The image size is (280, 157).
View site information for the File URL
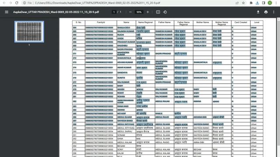(x=27, y=3)
